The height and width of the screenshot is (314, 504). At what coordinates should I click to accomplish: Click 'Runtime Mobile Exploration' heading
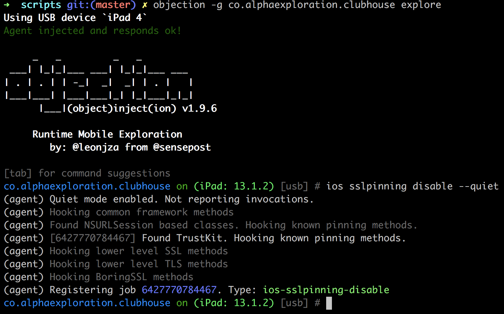click(107, 134)
